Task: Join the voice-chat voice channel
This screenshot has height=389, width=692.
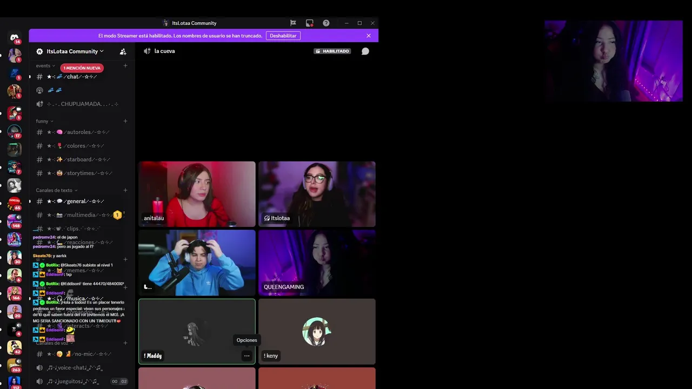Action: tap(81, 368)
